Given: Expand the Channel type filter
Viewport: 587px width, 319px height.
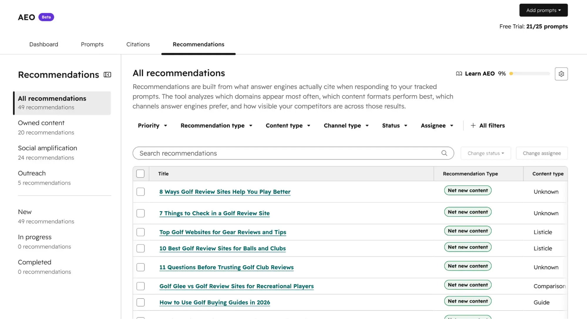Looking at the screenshot, I should [x=346, y=125].
